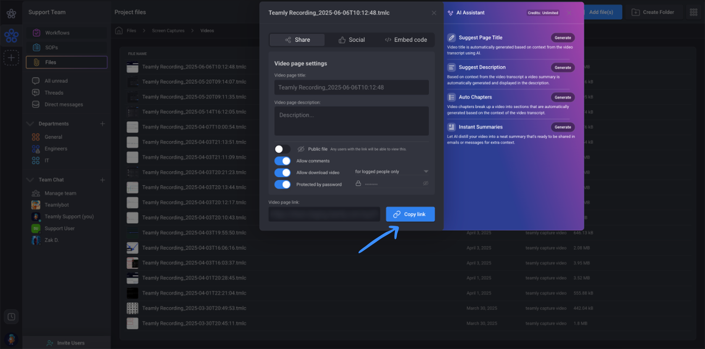Open chat with Teamly Support (you)
705x349 pixels.
coord(69,217)
